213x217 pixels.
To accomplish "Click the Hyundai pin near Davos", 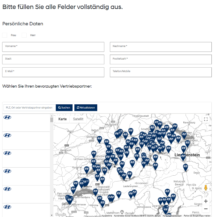I will point(186,167).
